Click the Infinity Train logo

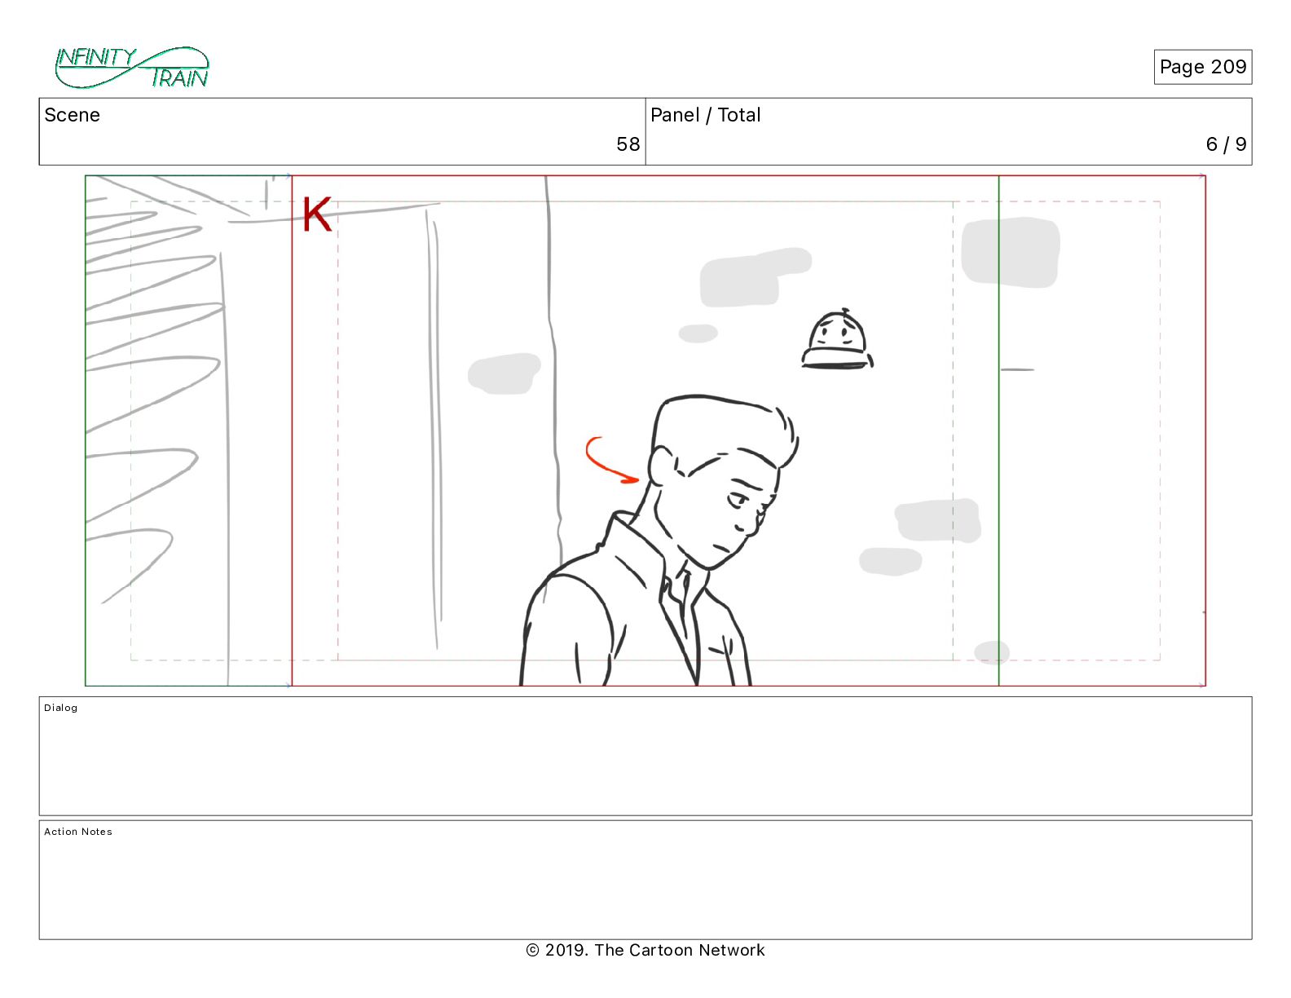pos(131,68)
